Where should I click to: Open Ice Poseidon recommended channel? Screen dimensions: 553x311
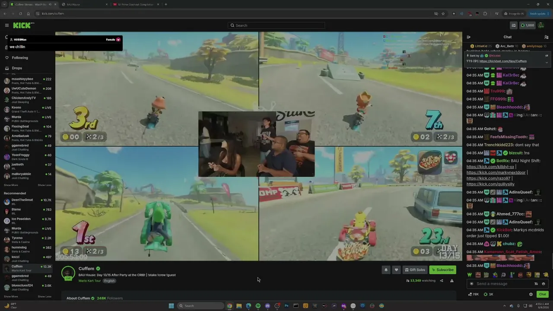(x=28, y=221)
